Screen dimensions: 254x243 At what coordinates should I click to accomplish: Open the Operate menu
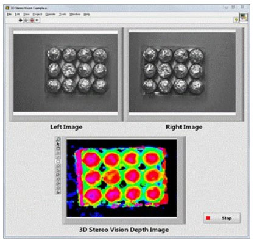point(51,14)
